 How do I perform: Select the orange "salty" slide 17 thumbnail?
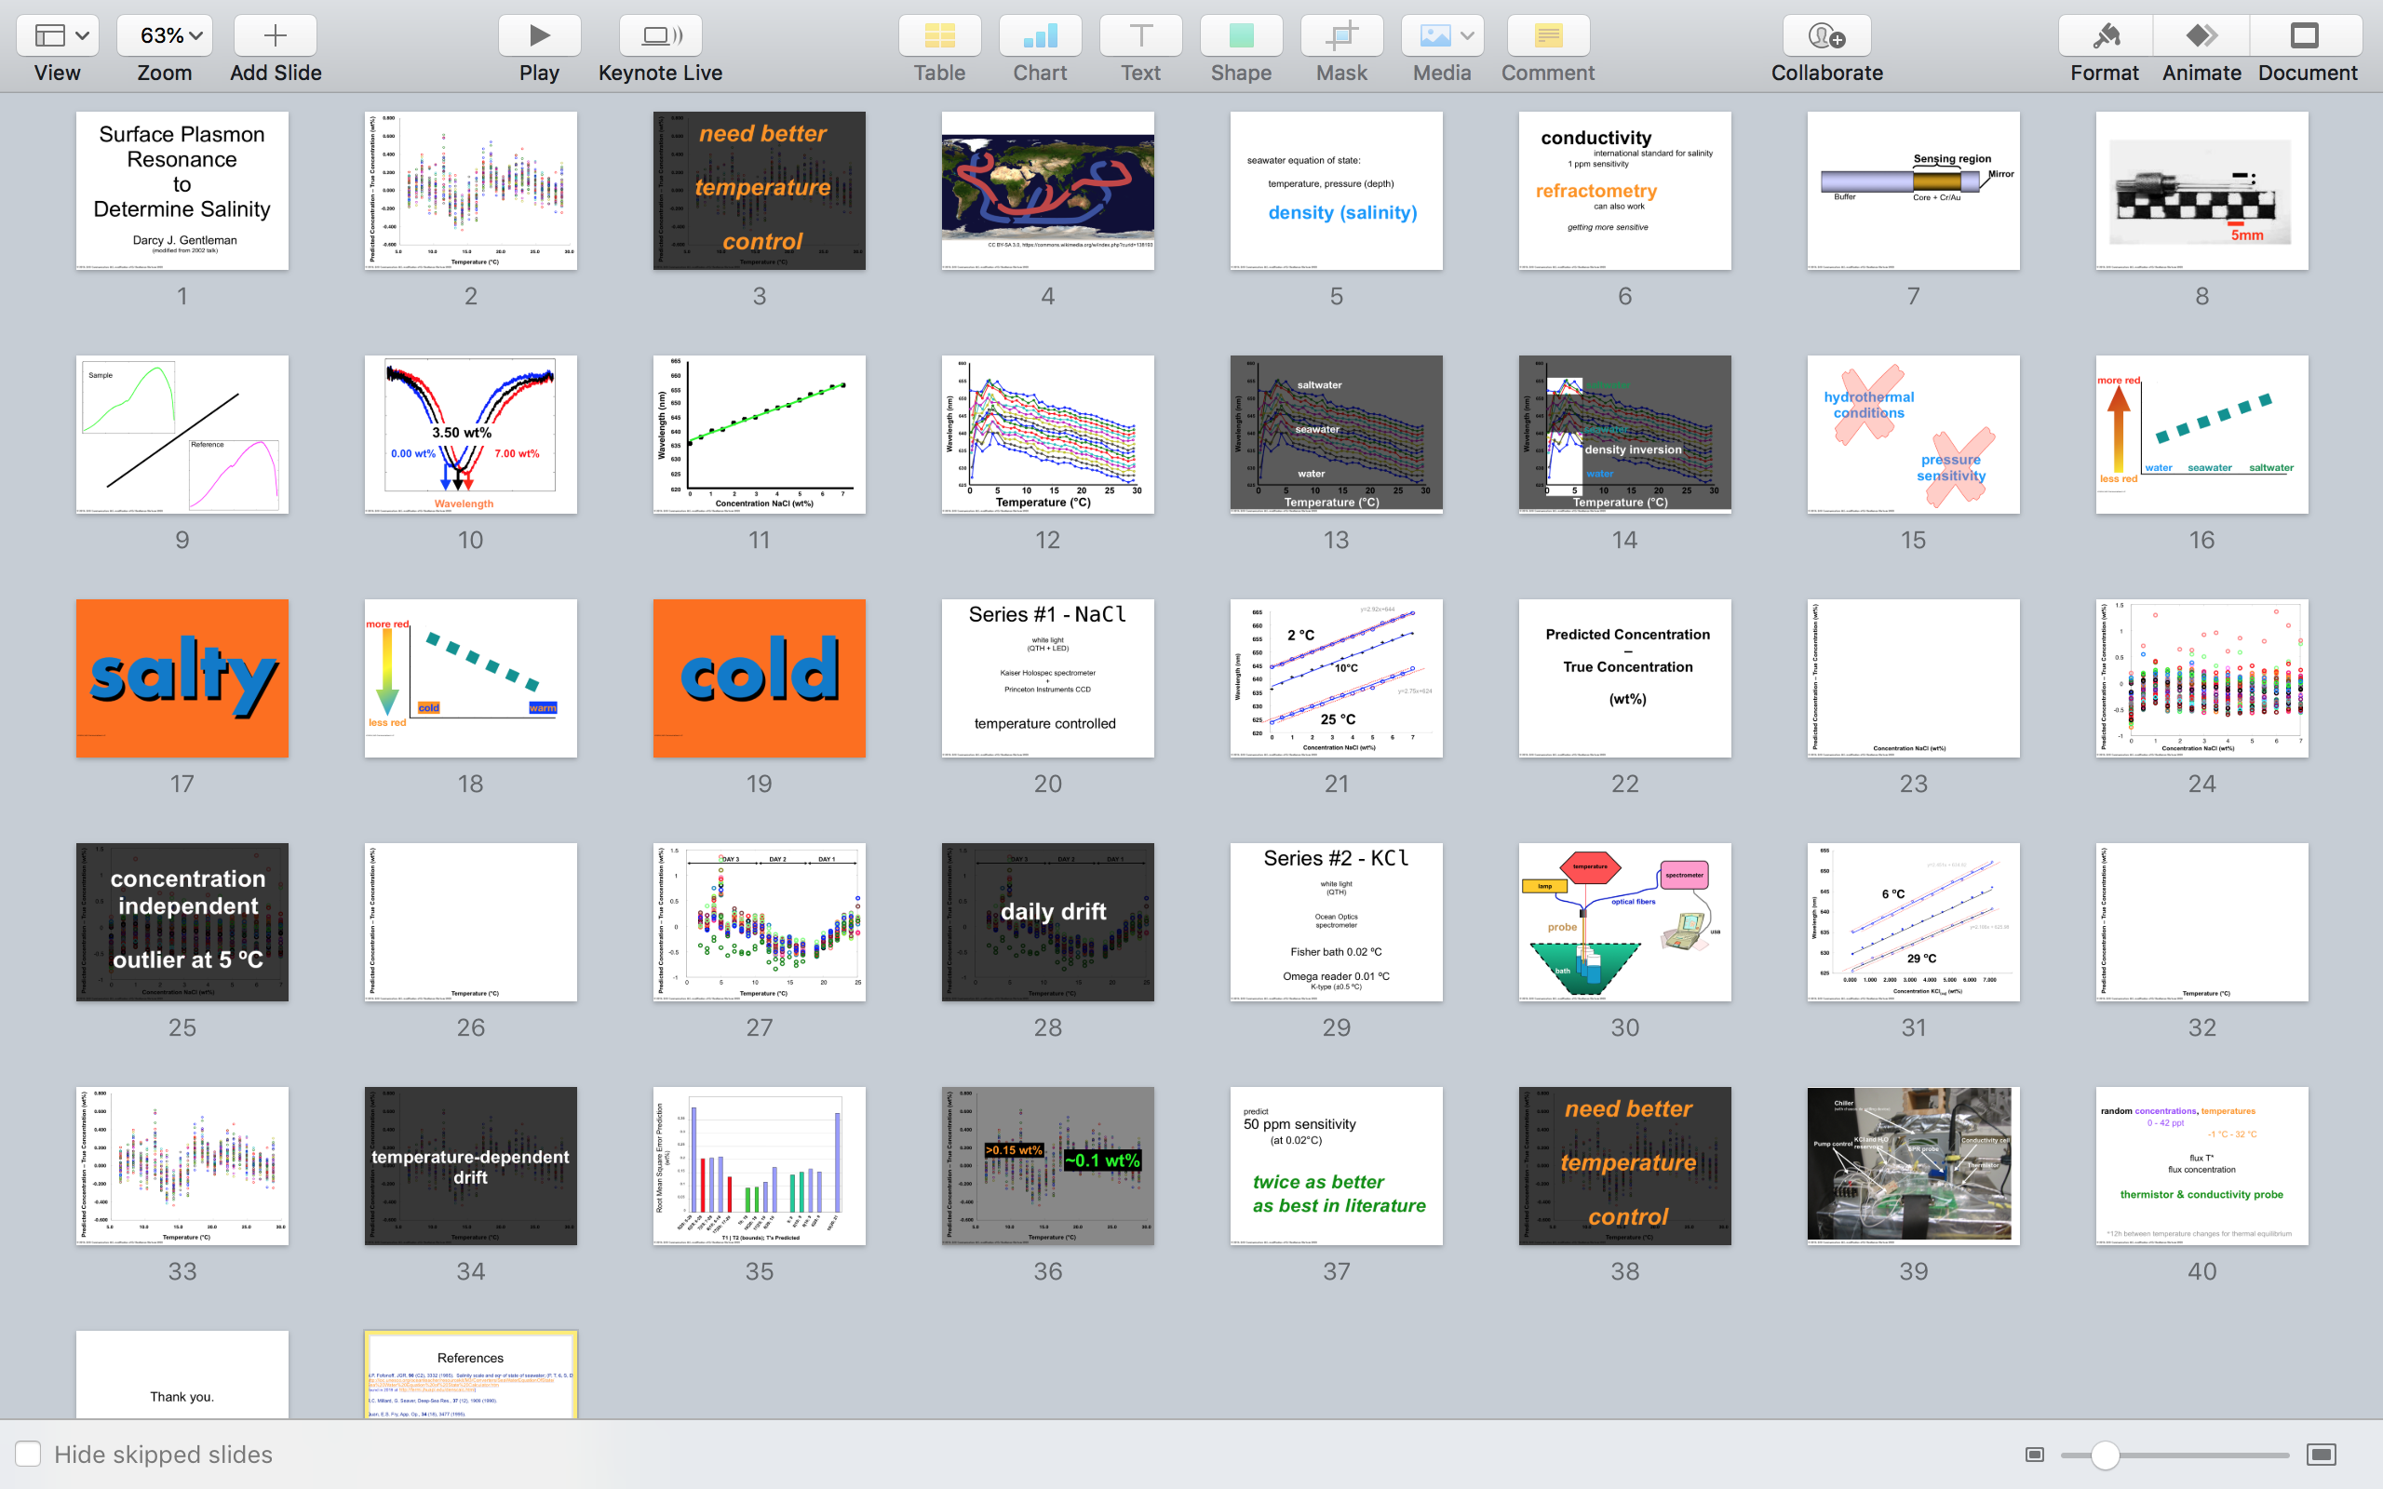pos(182,678)
